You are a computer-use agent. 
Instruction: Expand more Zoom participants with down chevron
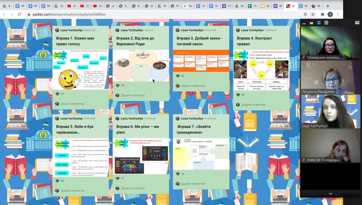[330, 194]
